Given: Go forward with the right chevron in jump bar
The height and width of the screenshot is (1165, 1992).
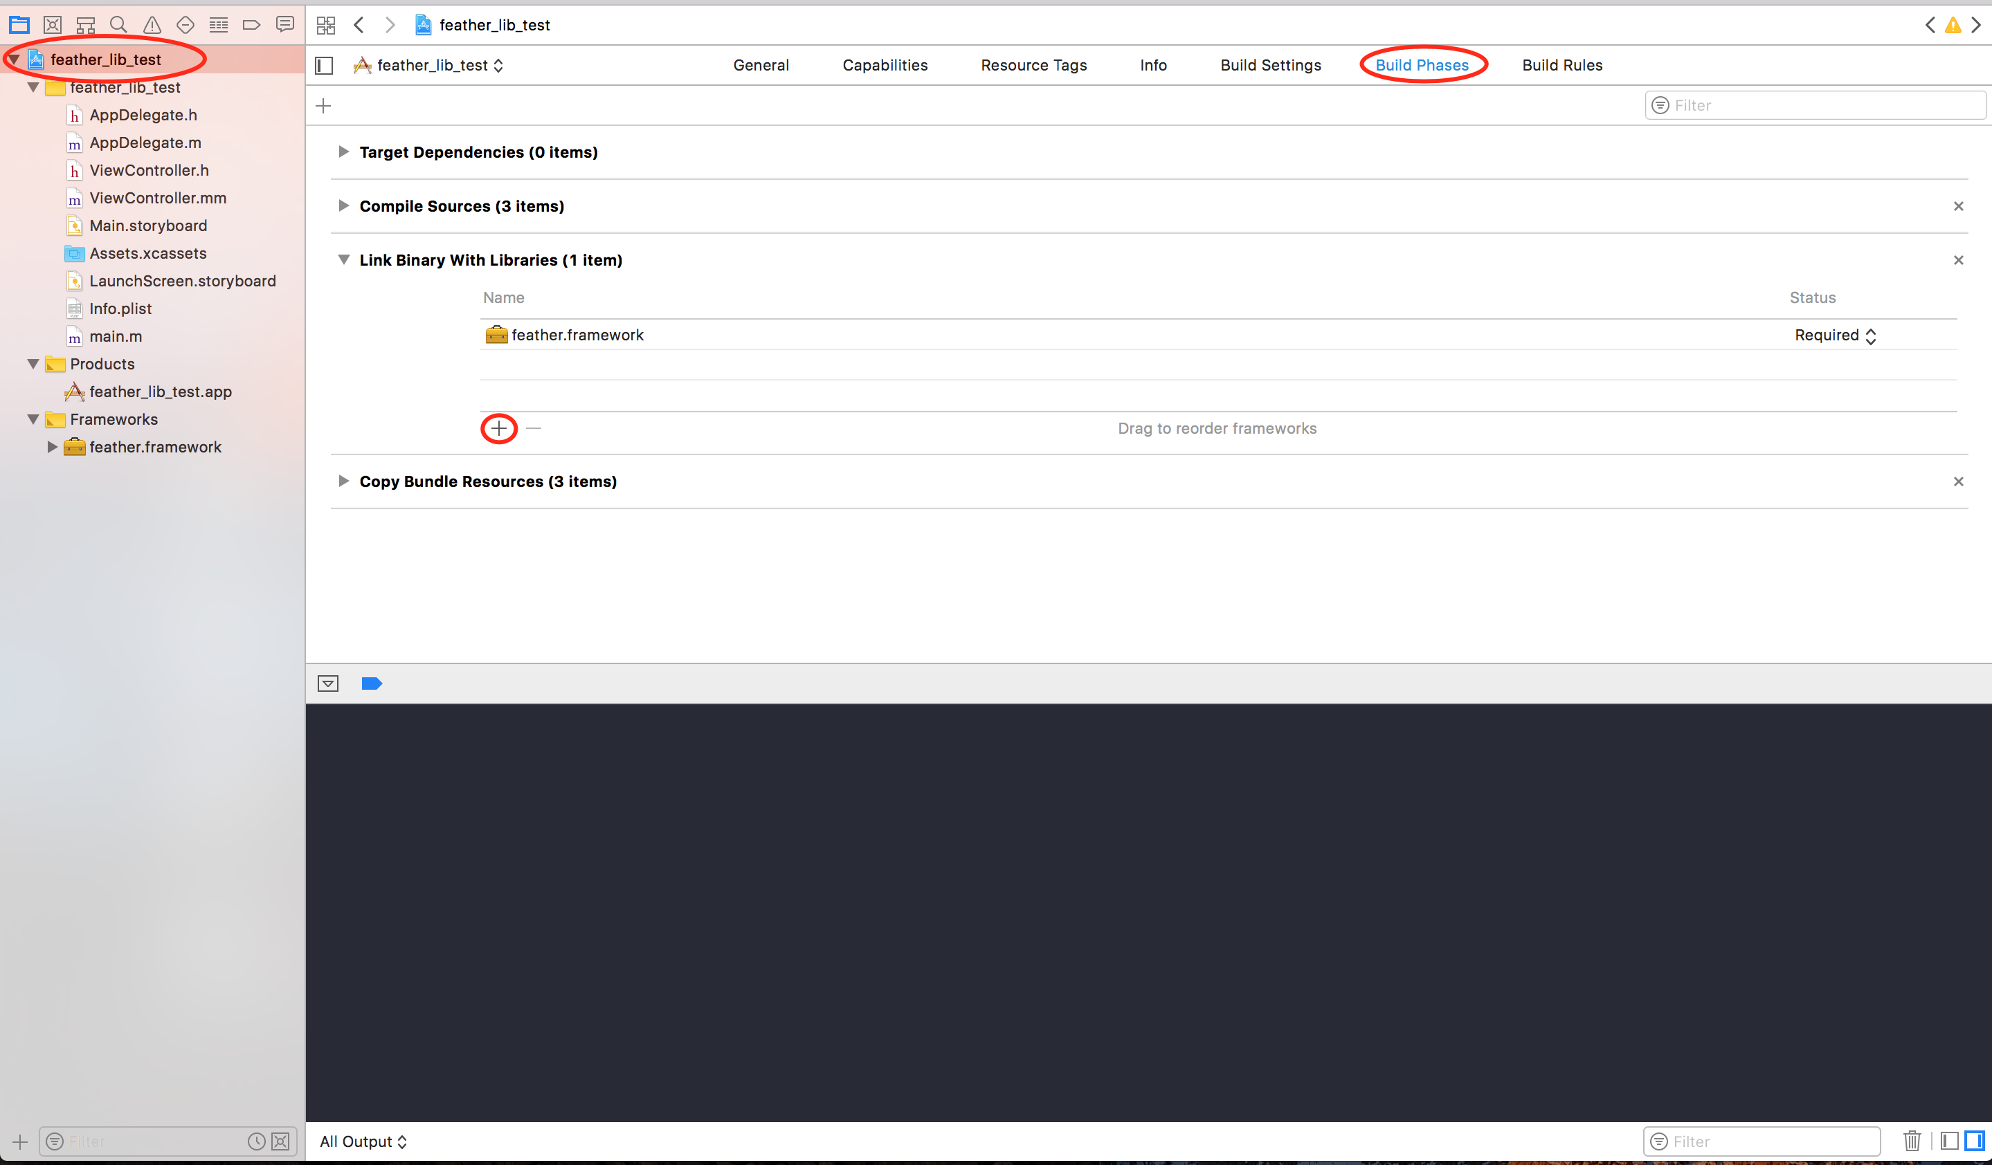Looking at the screenshot, I should coord(390,24).
